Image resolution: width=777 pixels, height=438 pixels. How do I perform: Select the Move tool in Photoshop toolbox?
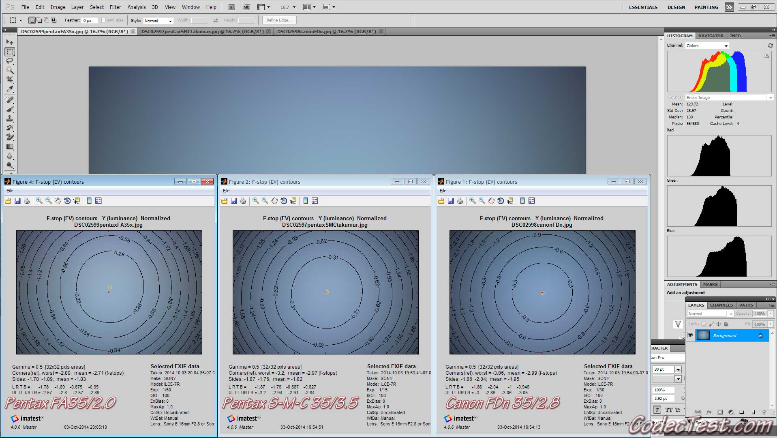(10, 42)
